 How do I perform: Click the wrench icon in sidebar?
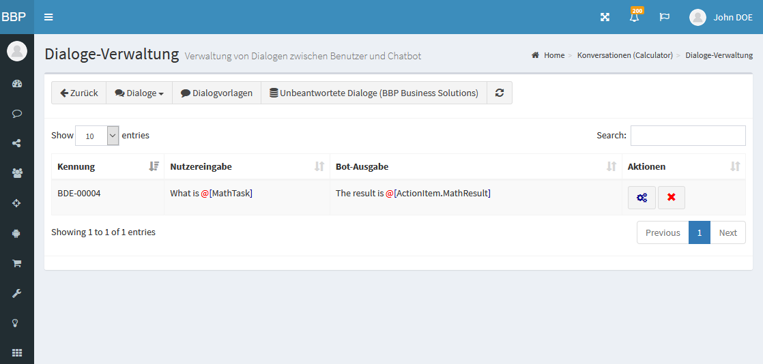click(x=17, y=293)
